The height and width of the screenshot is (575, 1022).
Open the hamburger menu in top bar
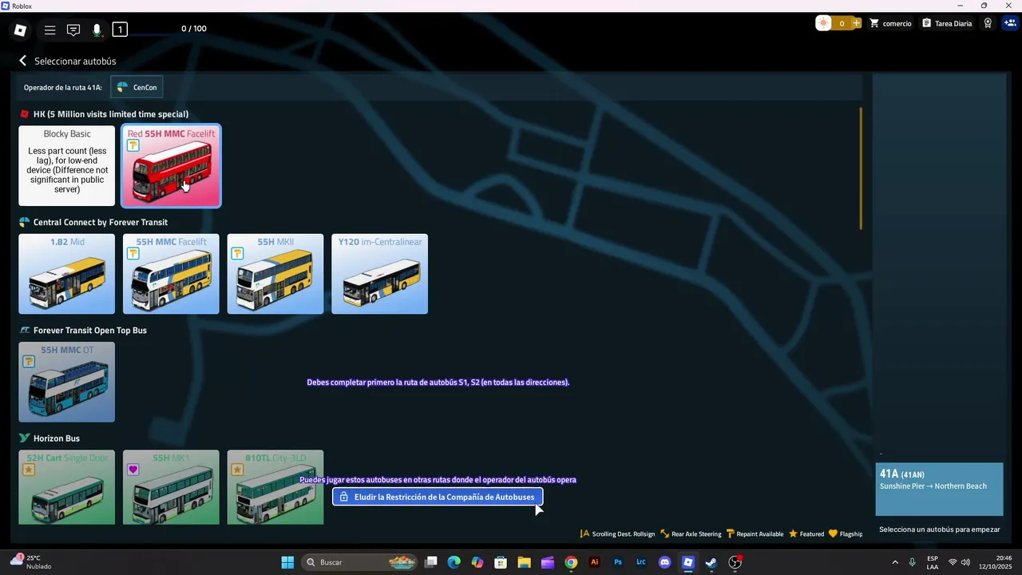click(50, 30)
